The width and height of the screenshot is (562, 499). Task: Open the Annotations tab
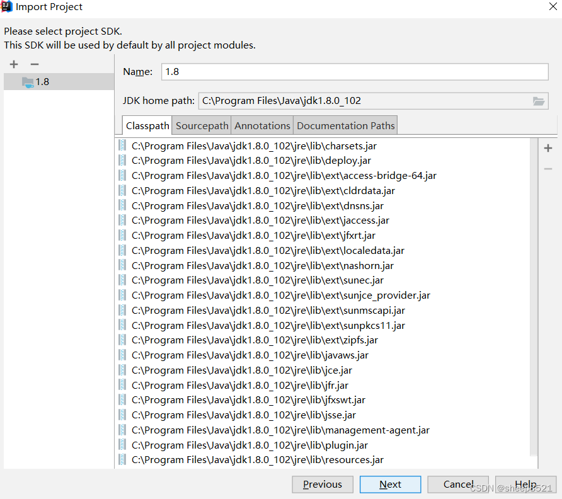pos(262,125)
